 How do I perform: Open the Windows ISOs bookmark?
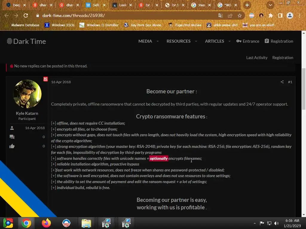click(x=59, y=25)
